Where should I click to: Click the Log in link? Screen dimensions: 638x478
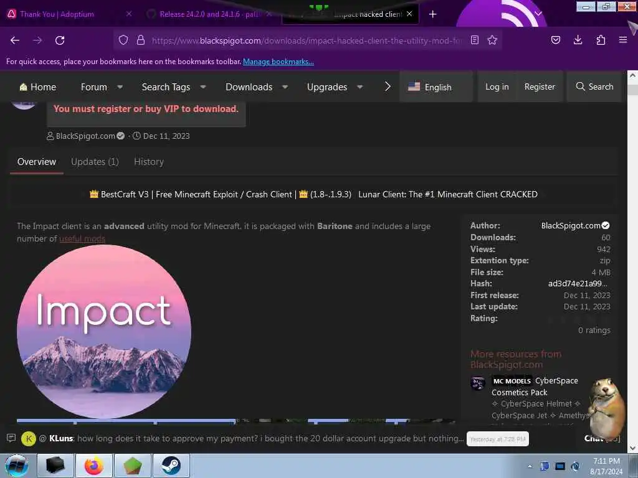pos(497,87)
